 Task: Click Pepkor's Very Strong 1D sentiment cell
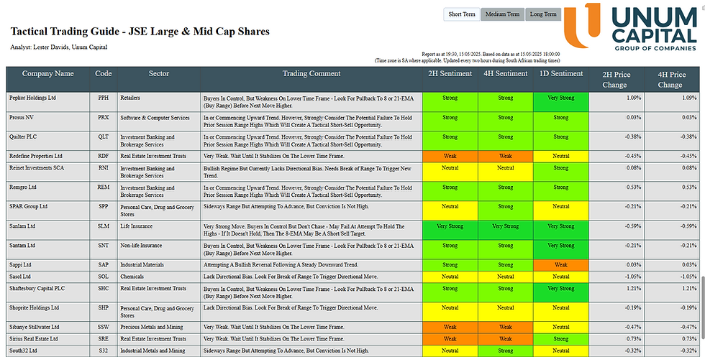[x=560, y=102]
